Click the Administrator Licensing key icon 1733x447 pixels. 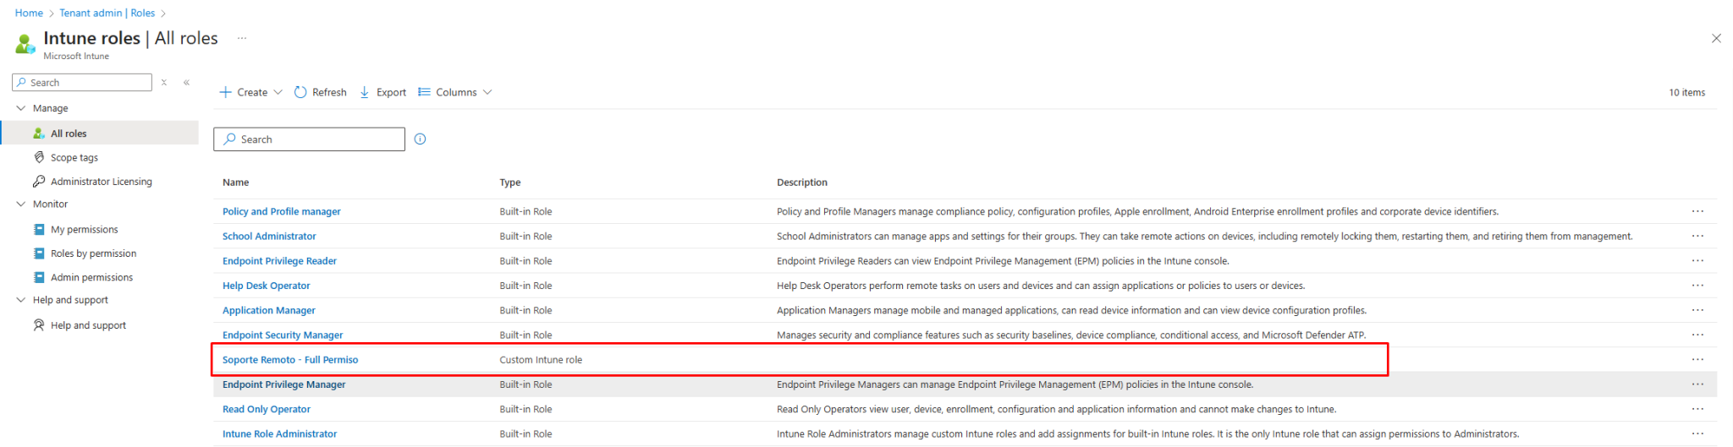39,181
